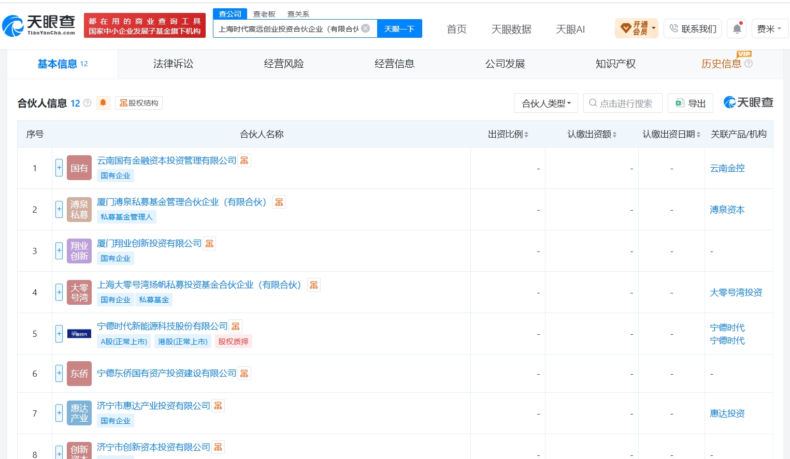Open the 知识产权 tab
The width and height of the screenshot is (790, 459).
pyautogui.click(x=615, y=64)
